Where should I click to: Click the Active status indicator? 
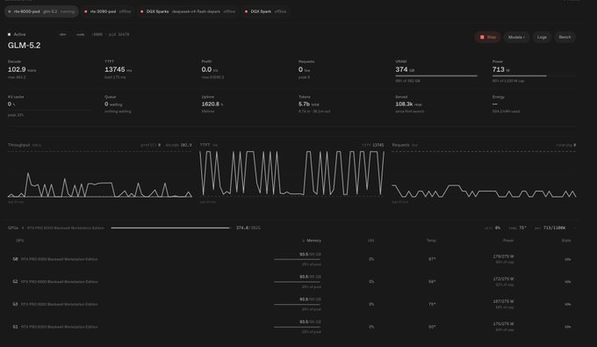click(17, 34)
